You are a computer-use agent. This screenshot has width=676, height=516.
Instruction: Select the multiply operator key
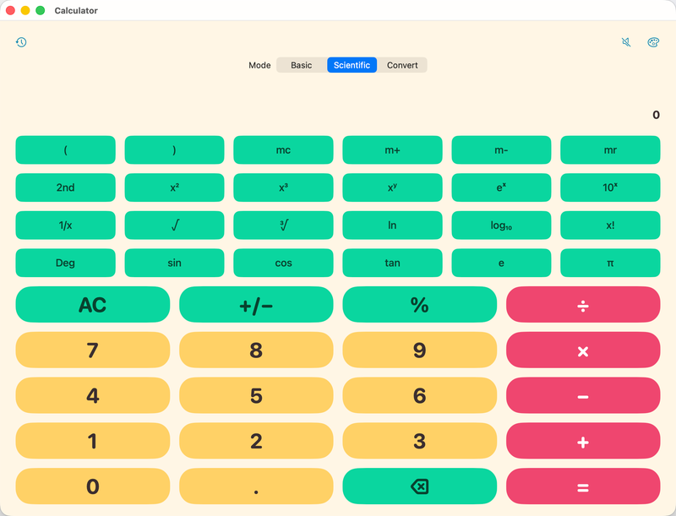pos(583,350)
